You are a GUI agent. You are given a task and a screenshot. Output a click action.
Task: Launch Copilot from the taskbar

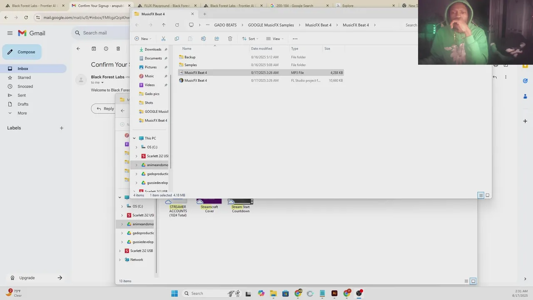pos(261,293)
